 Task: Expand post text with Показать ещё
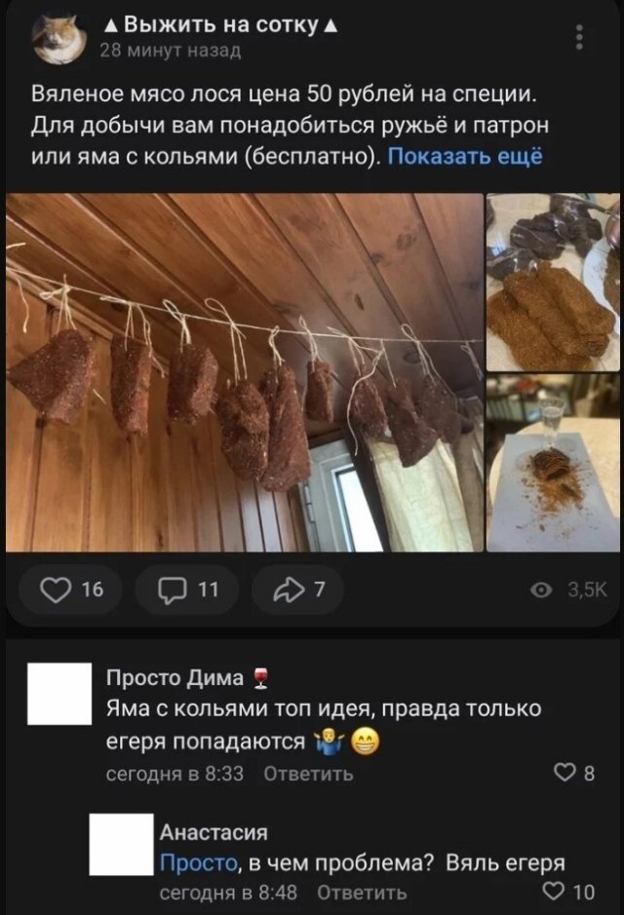[465, 156]
